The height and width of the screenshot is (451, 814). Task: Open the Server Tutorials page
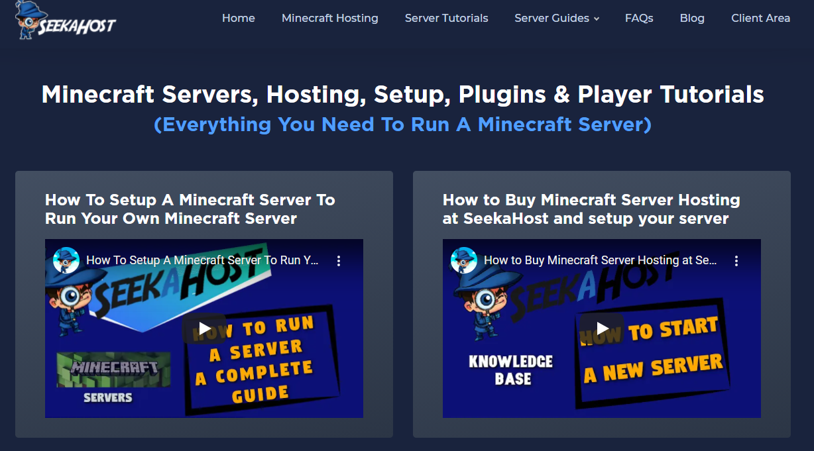point(445,18)
